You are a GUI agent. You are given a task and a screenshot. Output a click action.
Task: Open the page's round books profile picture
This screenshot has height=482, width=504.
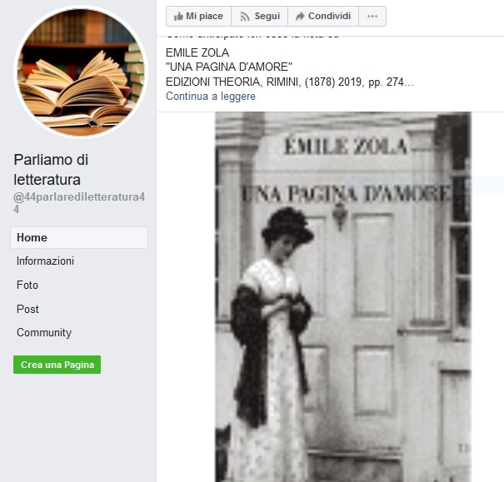pyautogui.click(x=80, y=72)
